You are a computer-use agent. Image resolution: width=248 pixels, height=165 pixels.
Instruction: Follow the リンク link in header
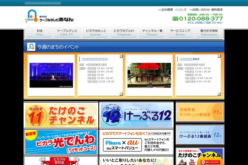click(181, 9)
